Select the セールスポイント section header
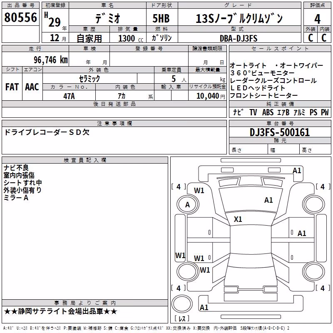The image size is (333, 333). [x=280, y=49]
